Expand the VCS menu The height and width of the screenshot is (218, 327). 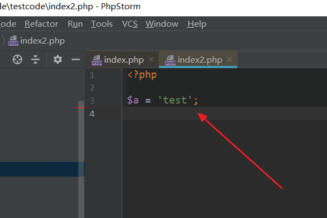[x=130, y=24]
